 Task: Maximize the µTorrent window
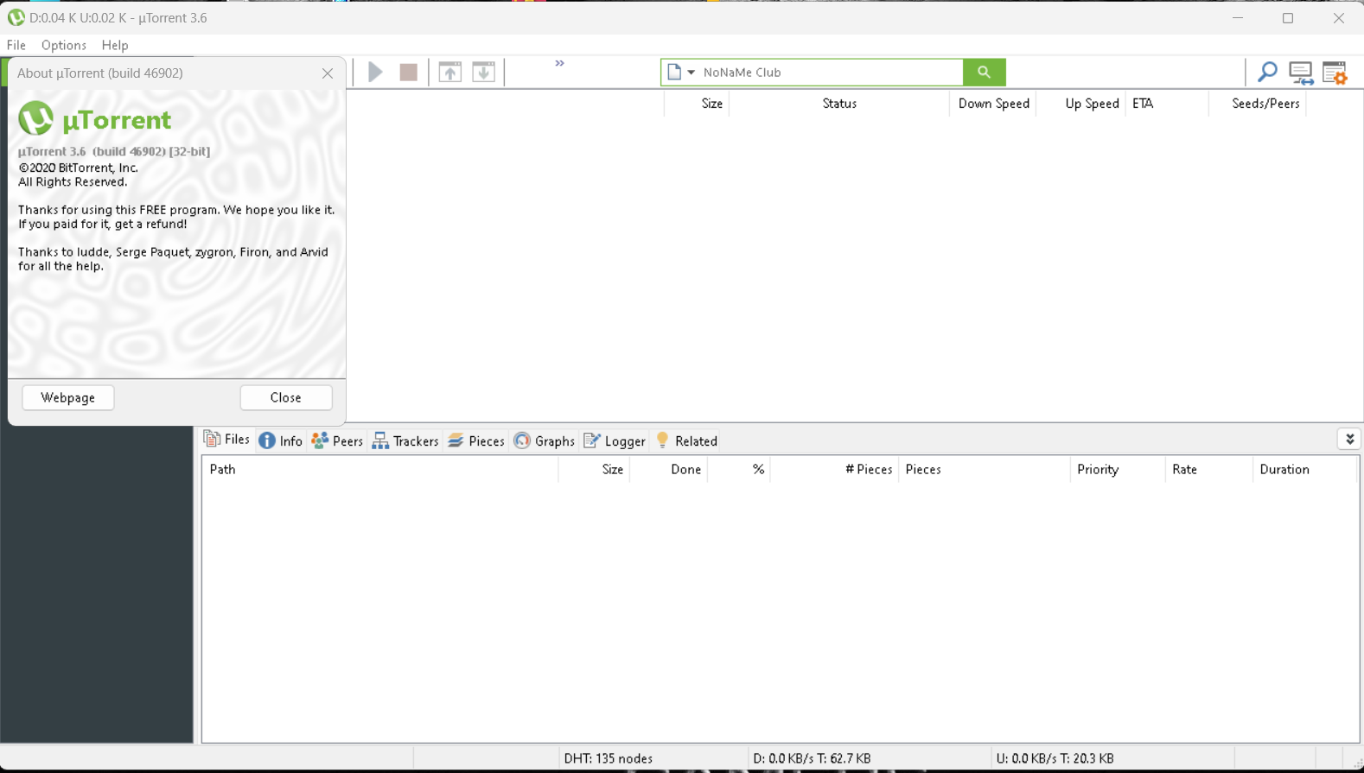coord(1288,17)
